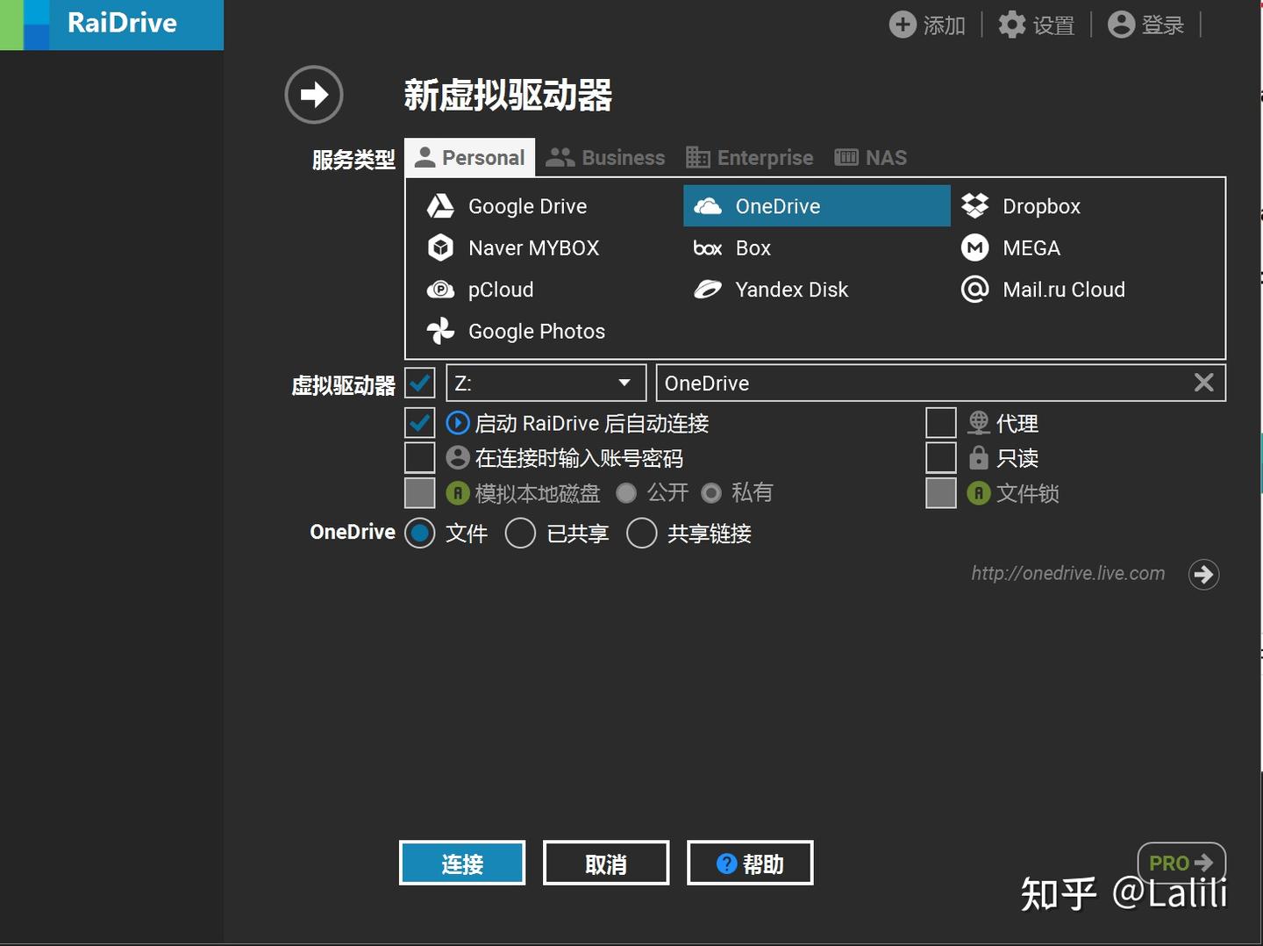
Task: Clear the OneDrive name field with the X
Action: [x=1203, y=383]
